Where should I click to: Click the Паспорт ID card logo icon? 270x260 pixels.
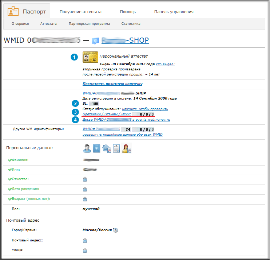[13, 11]
